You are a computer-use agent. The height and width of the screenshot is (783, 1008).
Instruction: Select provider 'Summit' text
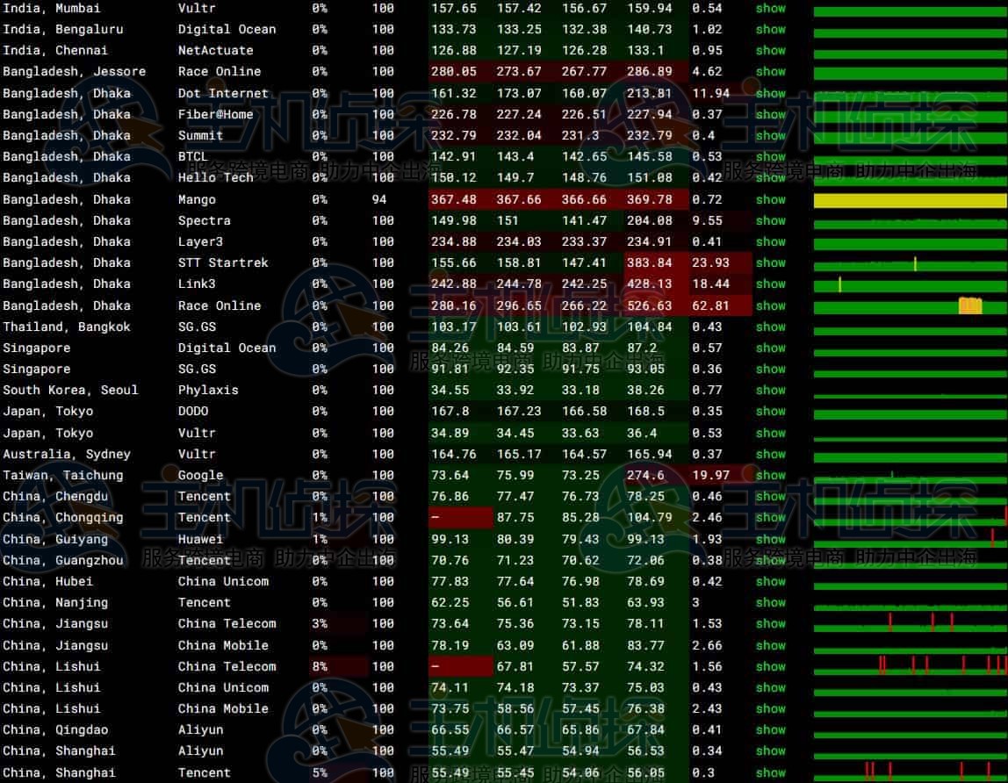point(200,136)
